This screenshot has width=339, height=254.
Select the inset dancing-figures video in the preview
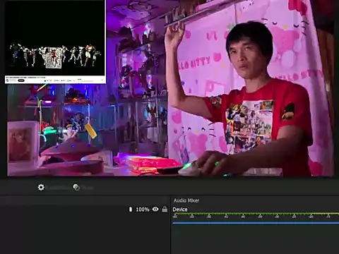point(55,42)
